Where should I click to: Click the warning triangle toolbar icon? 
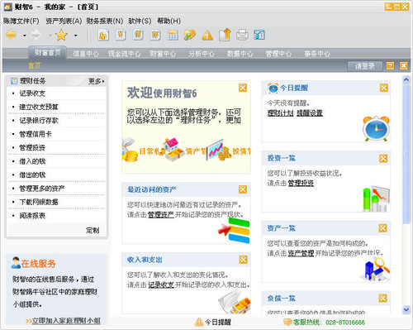click(x=207, y=36)
